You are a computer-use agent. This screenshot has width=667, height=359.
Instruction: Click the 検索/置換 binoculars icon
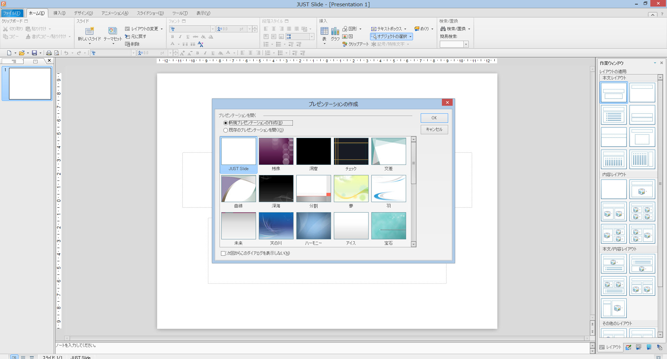click(443, 29)
